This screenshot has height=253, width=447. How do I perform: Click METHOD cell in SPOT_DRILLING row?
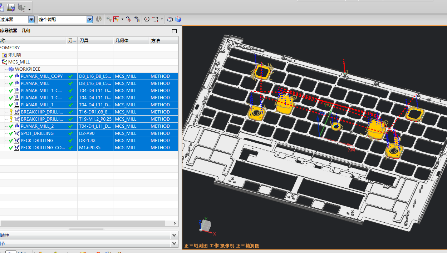163,133
